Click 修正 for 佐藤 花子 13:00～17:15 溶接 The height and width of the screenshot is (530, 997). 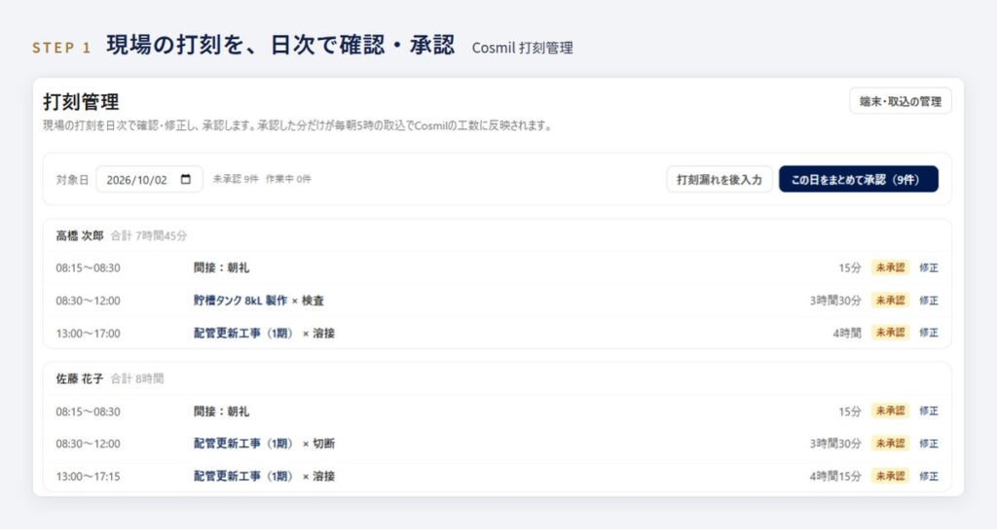929,477
